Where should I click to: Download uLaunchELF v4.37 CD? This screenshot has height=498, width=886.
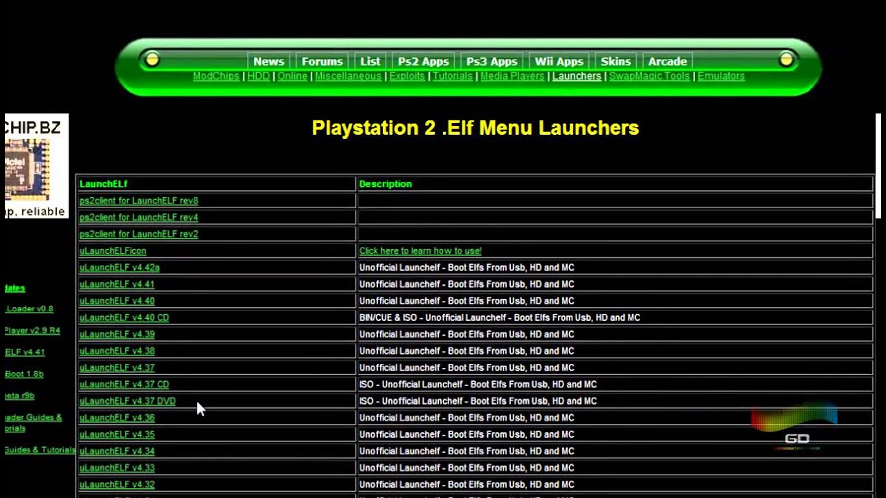click(x=124, y=385)
